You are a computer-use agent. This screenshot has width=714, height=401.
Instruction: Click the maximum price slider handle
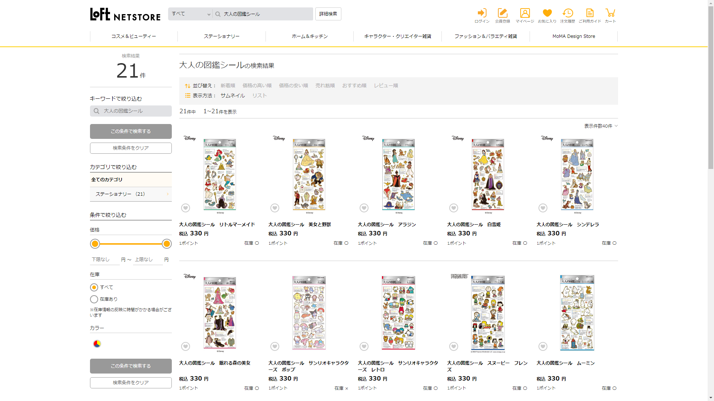click(x=167, y=244)
